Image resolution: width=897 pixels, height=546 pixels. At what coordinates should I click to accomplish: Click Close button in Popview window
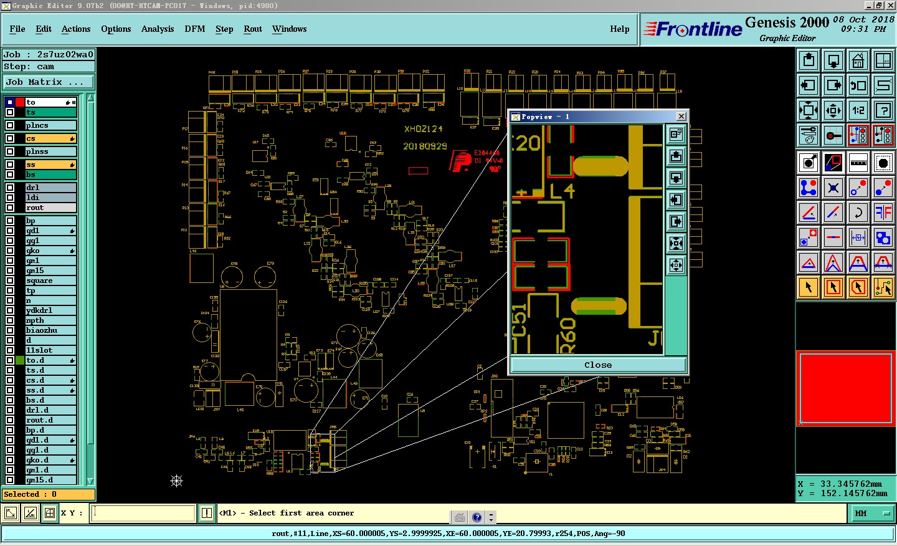point(598,365)
